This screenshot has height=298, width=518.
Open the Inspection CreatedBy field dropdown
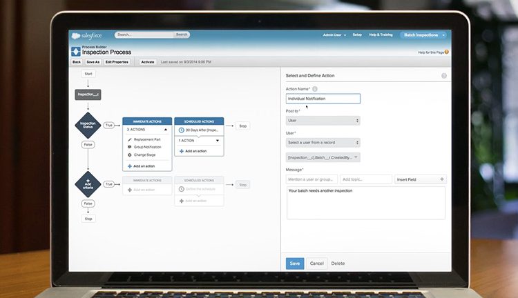[x=323, y=157]
